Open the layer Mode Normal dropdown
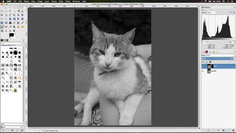The image size is (236, 133). click(220, 55)
